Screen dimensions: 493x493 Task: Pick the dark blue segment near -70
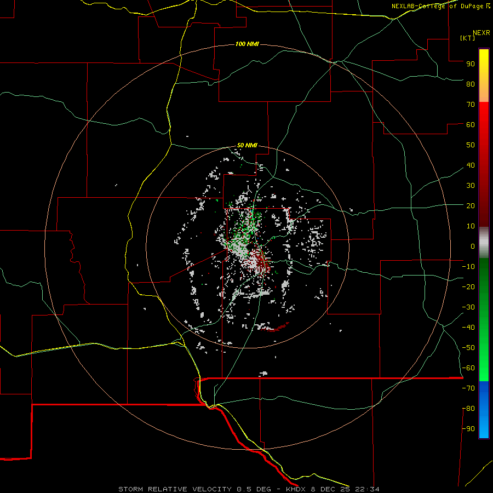point(484,390)
